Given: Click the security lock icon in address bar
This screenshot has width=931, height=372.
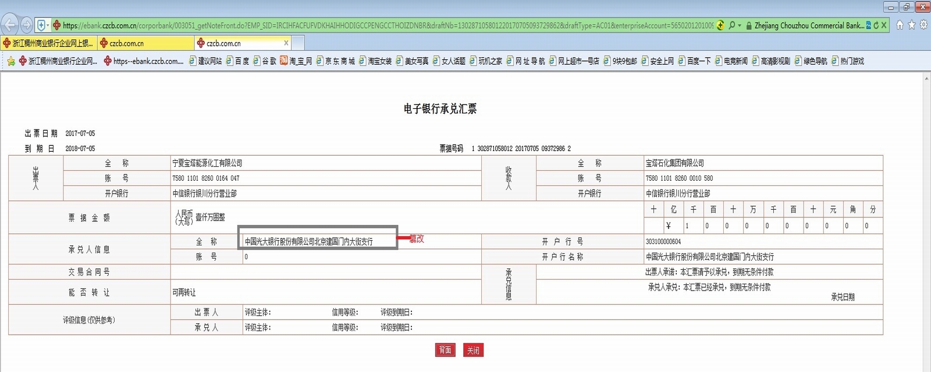Looking at the screenshot, I should click(x=748, y=26).
